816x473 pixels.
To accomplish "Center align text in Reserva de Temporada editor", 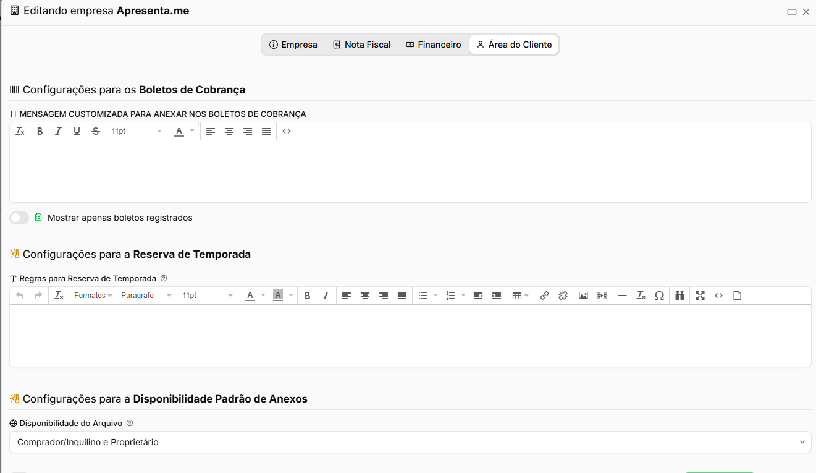I will point(365,296).
